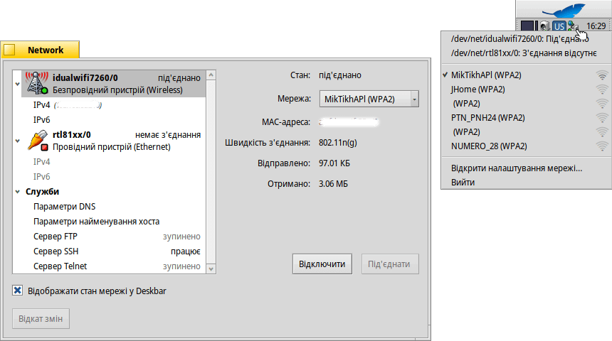The height and width of the screenshot is (341, 612).
Task: Choose the NUMERO_28 (WPA2) network
Action: 526,146
